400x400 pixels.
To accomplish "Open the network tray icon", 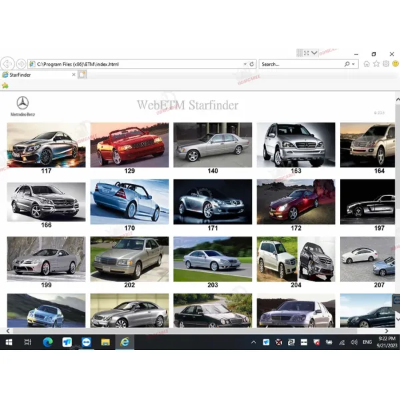I will 342,343.
